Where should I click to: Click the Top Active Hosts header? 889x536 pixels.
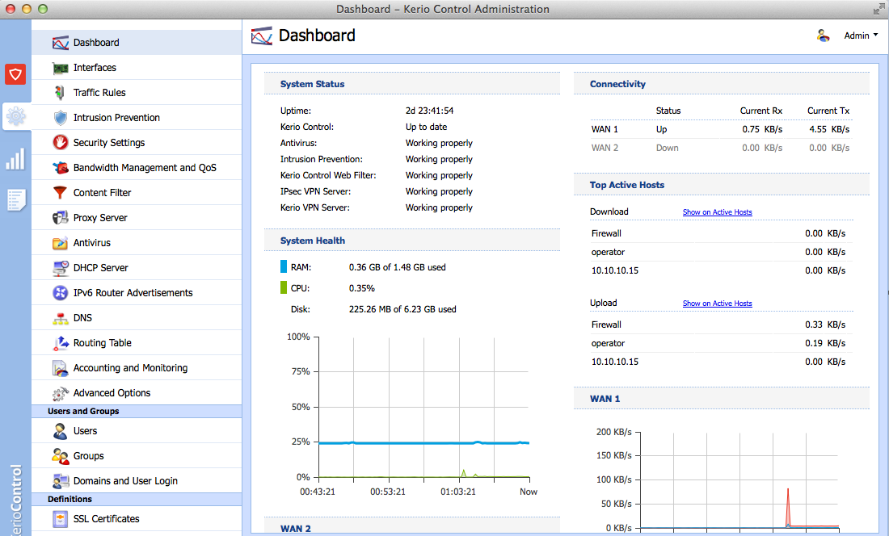coord(721,185)
